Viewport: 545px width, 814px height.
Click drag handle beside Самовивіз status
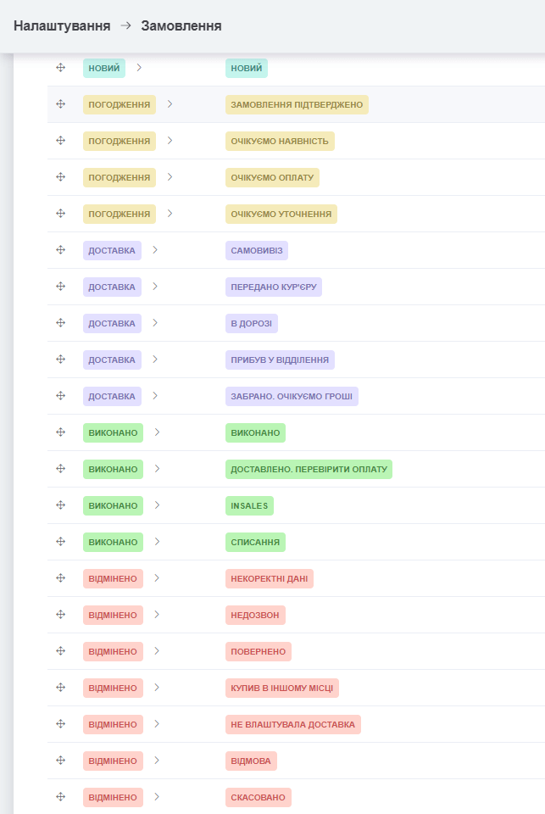click(x=60, y=250)
